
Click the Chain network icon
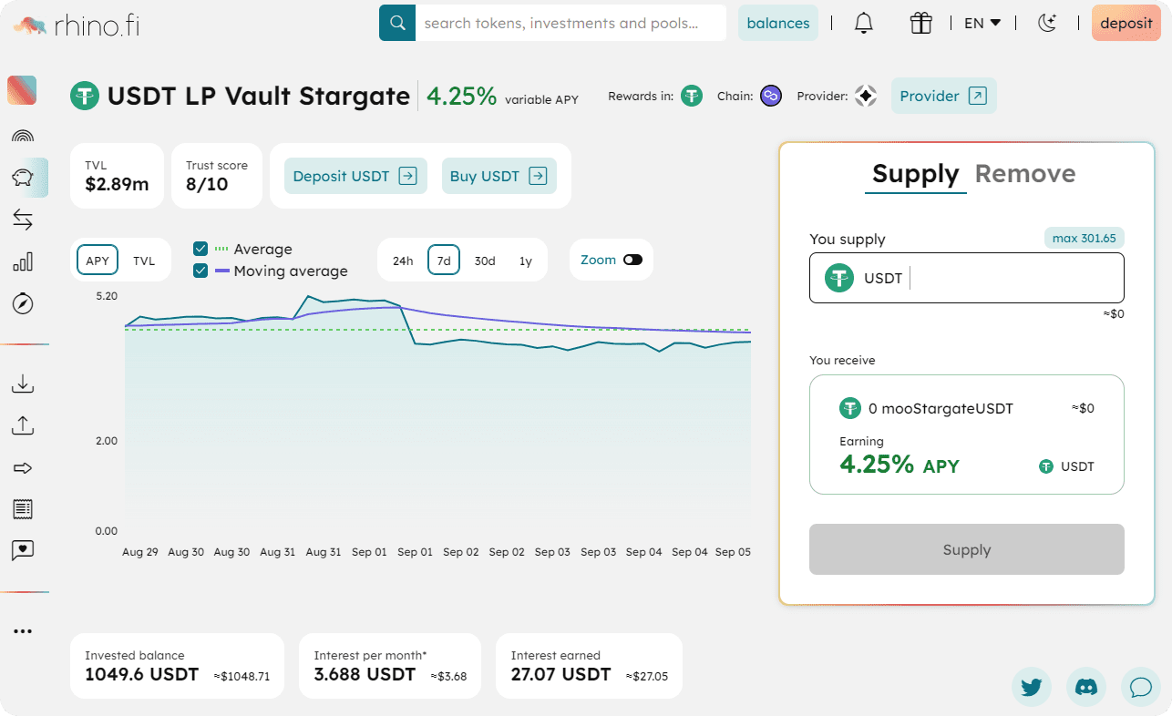(771, 96)
